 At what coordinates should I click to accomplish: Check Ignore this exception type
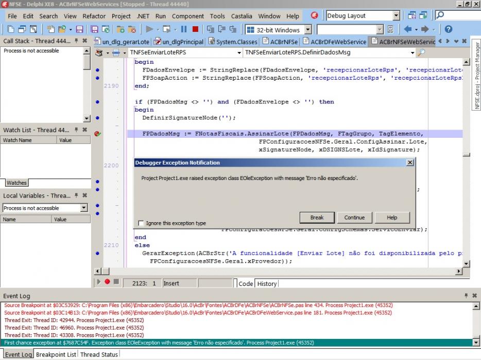141,223
